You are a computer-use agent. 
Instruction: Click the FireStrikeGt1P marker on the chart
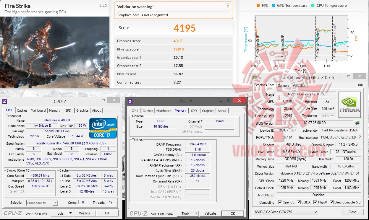pos(258,46)
